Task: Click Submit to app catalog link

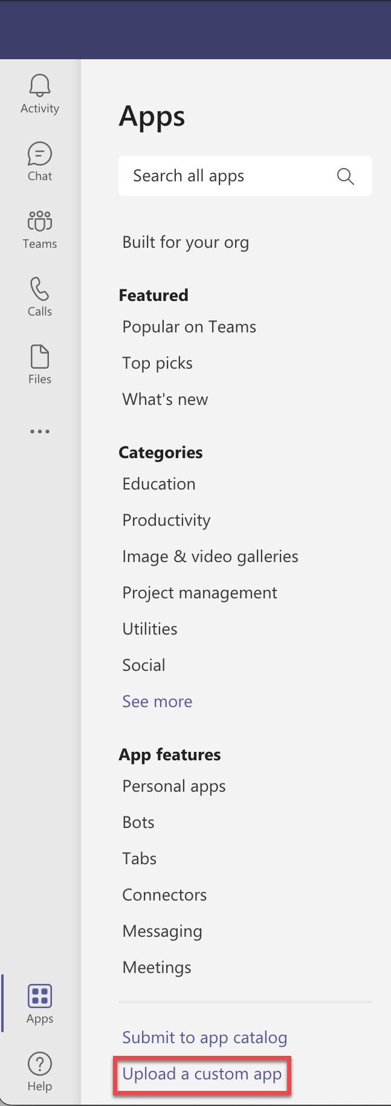Action: tap(204, 1038)
